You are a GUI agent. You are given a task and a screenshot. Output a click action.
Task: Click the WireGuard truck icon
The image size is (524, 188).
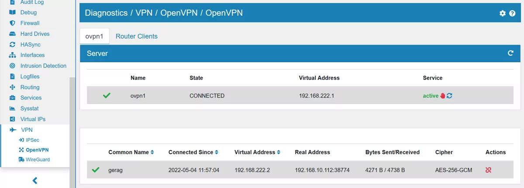[x=21, y=160]
